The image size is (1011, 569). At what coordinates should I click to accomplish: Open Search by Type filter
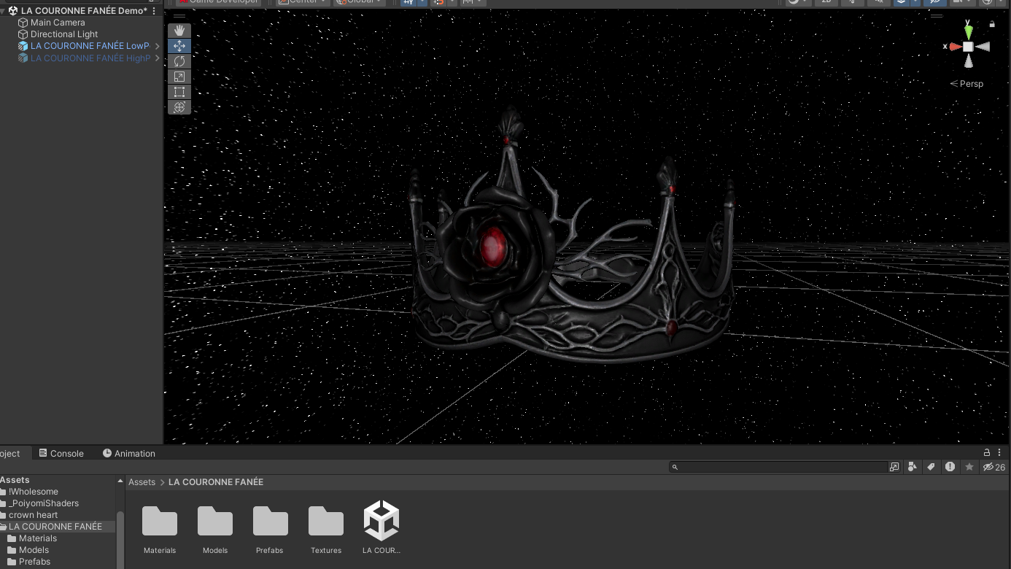point(913,467)
